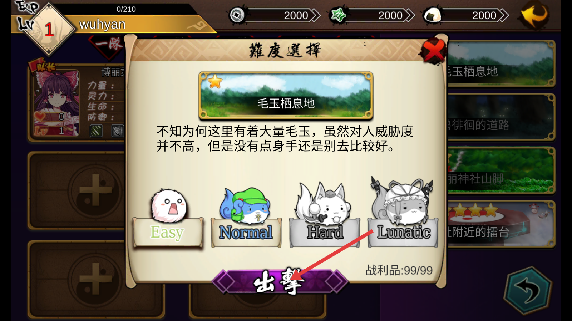The image size is (572, 321).
Task: Close the difficulty selection dialog
Action: pos(433,51)
